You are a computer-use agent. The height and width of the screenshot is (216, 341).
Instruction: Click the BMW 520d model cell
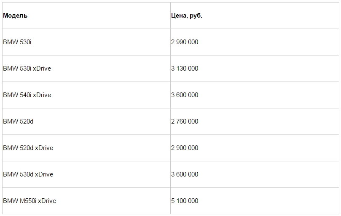tap(86, 121)
